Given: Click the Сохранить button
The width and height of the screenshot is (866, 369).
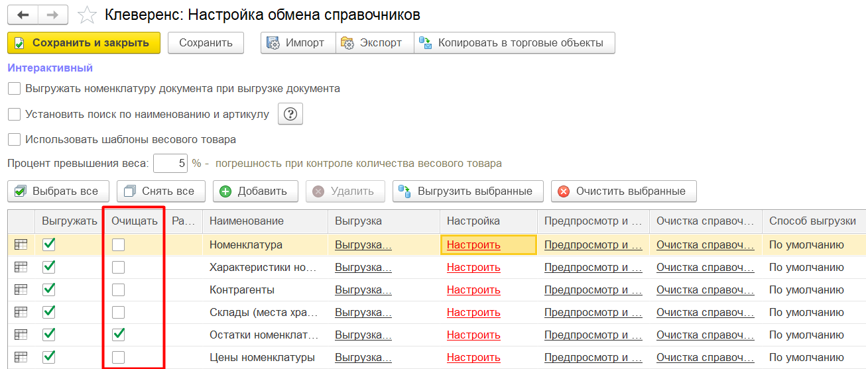Looking at the screenshot, I should [x=206, y=42].
